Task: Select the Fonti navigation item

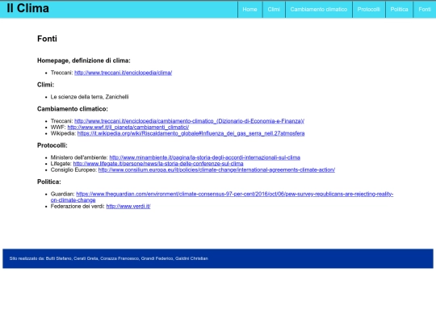Action: click(425, 10)
